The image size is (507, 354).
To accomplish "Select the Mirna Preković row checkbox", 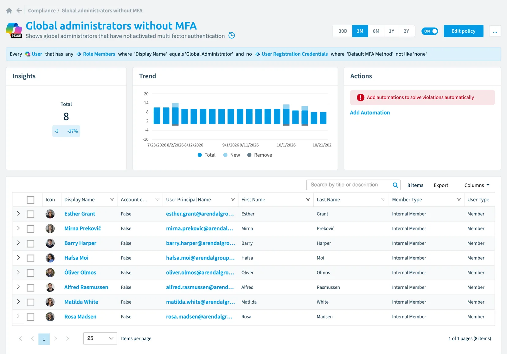I will (x=30, y=229).
